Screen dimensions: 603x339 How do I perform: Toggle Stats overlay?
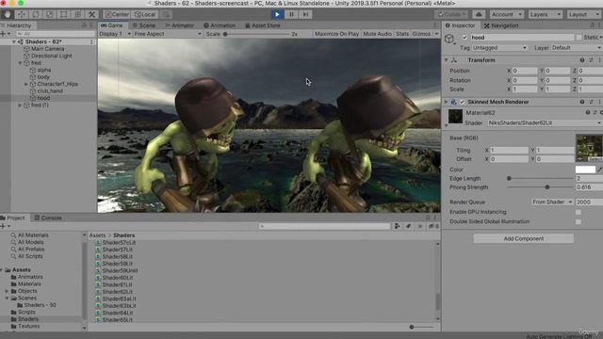pos(402,34)
